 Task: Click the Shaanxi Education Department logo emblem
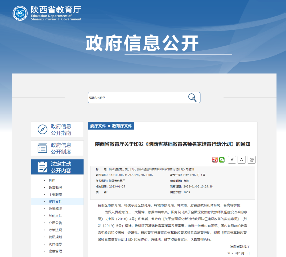point(20,13)
